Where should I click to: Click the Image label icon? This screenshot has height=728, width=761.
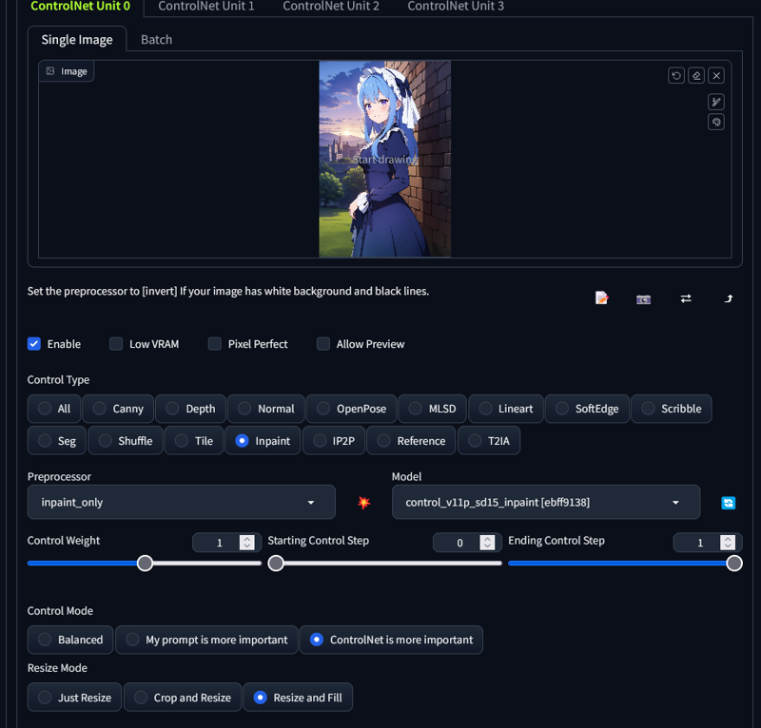pos(50,71)
